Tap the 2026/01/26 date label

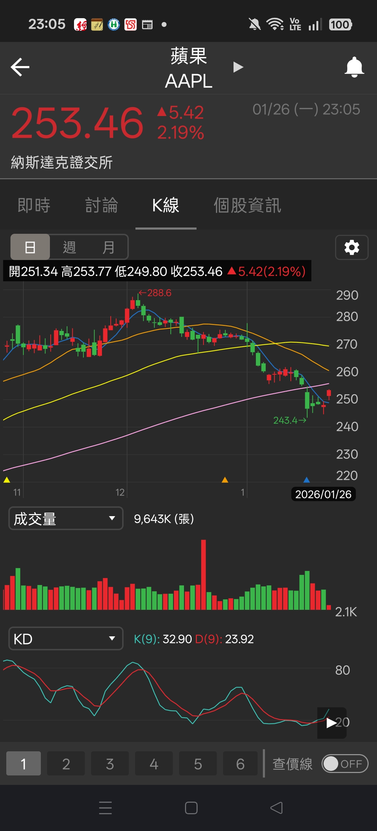point(323,494)
